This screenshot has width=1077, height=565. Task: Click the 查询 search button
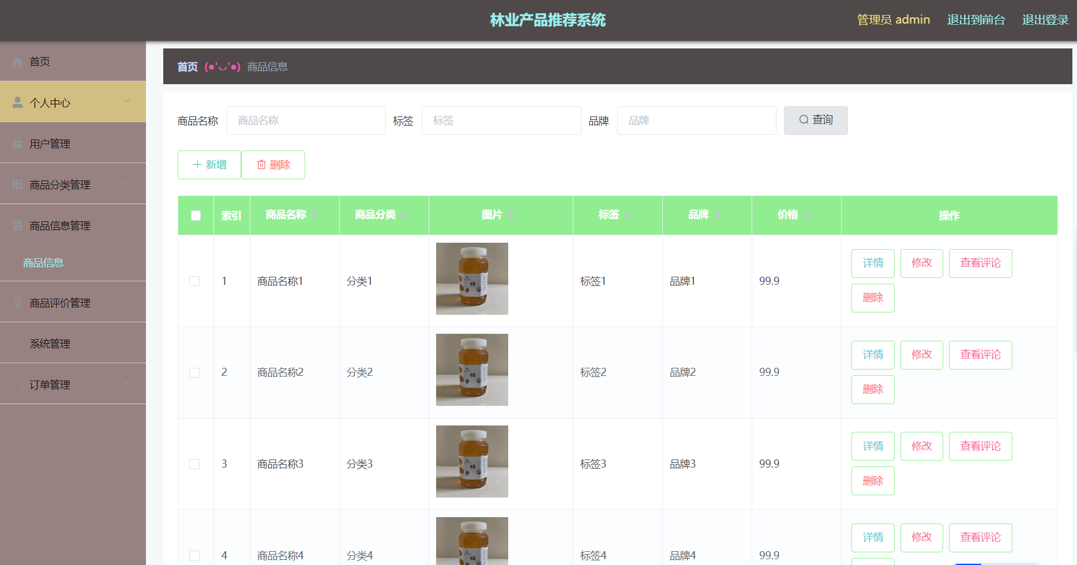(x=816, y=120)
